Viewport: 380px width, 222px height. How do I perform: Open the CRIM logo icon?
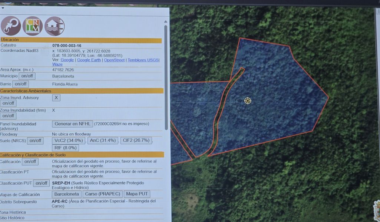(33, 26)
